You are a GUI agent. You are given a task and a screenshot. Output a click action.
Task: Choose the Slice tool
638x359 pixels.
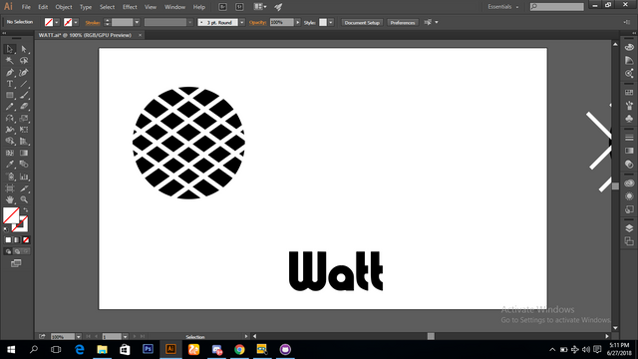tap(24, 188)
